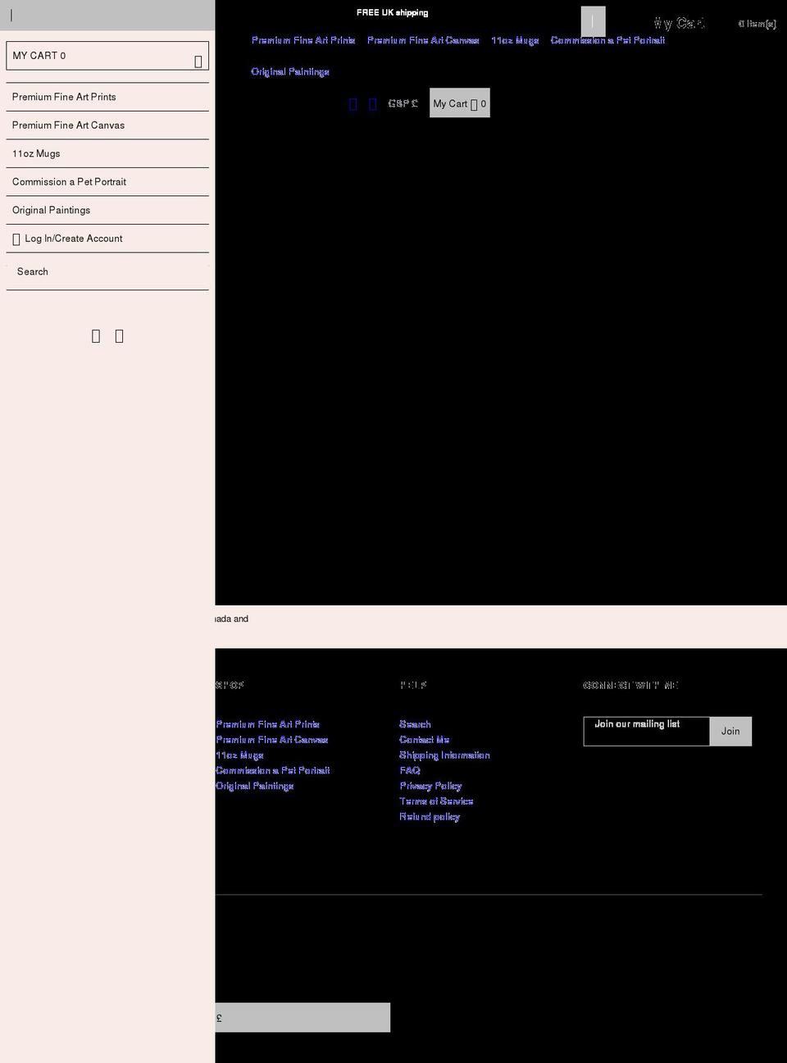Open the cart icon in the sidebar menu
This screenshot has height=1063, width=787.
197,61
